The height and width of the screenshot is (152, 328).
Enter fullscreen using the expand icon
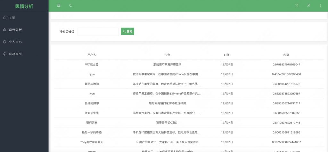click(x=297, y=5)
